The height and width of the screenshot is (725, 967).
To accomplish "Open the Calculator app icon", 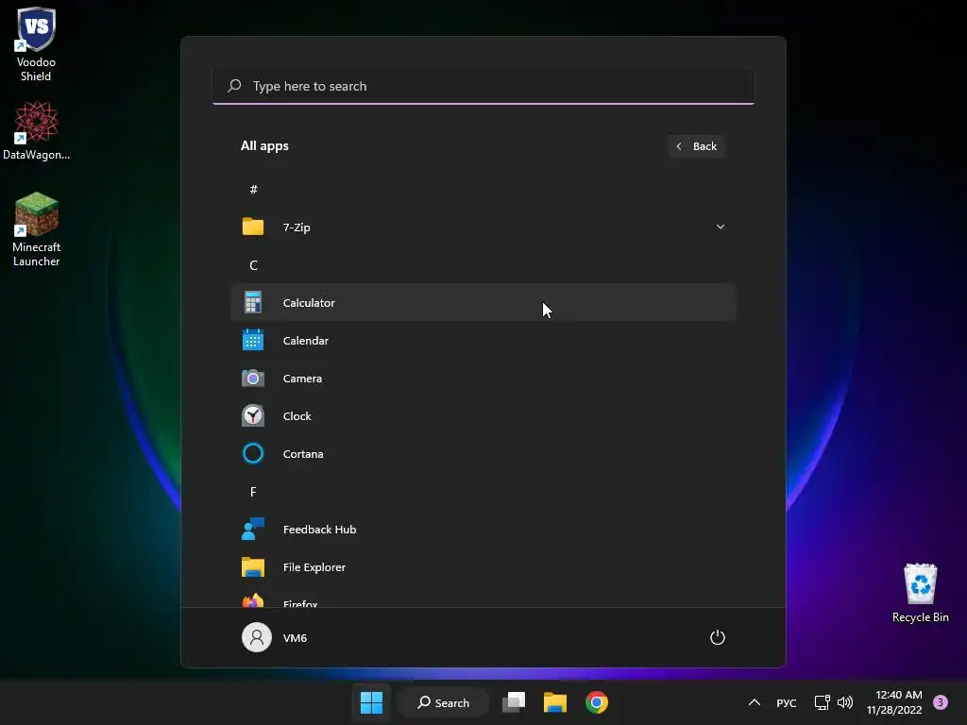I will pyautogui.click(x=253, y=303).
